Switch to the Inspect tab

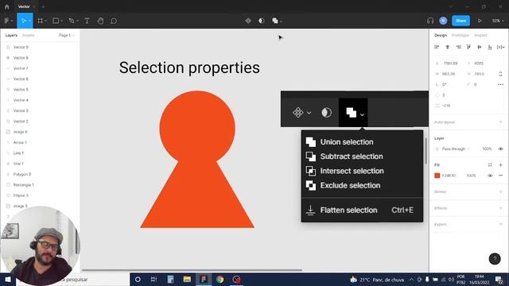pos(480,35)
